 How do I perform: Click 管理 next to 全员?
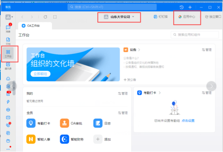123,113
